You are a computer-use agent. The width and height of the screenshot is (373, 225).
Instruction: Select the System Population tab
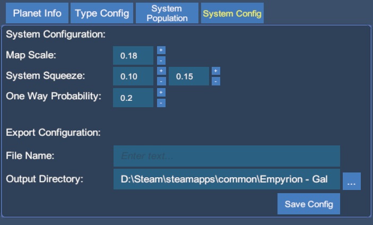tap(167, 13)
